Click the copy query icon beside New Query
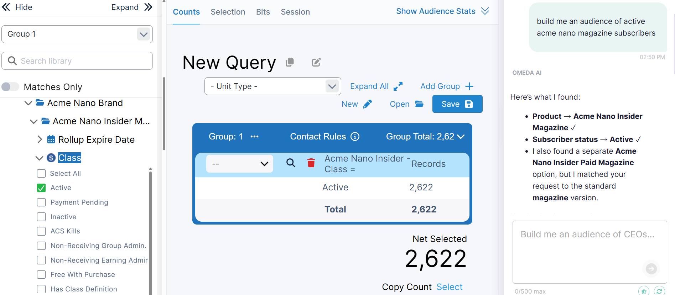The image size is (675, 295). [290, 62]
